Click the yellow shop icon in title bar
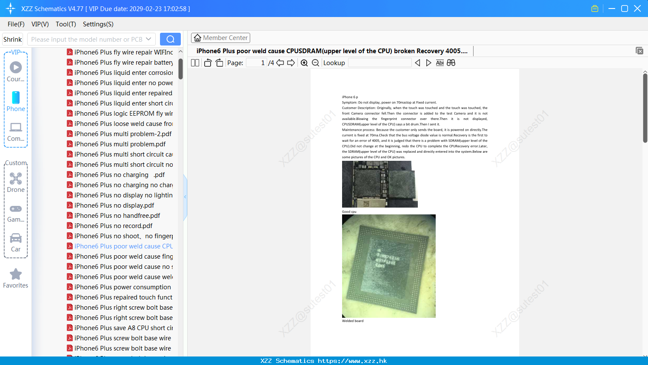The width and height of the screenshot is (648, 365). (595, 9)
